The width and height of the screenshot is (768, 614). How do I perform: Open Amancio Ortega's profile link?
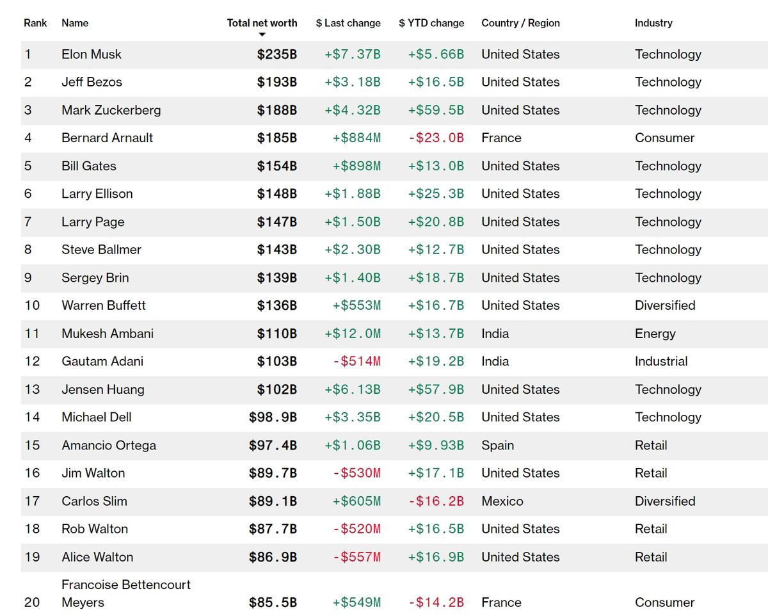pos(109,445)
